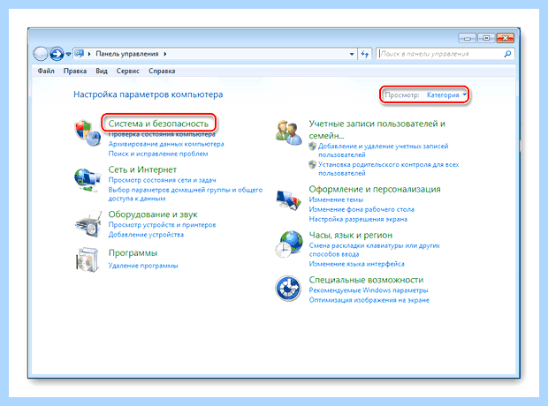The width and height of the screenshot is (548, 406).
Task: Open the Справка menu
Action: coord(162,71)
